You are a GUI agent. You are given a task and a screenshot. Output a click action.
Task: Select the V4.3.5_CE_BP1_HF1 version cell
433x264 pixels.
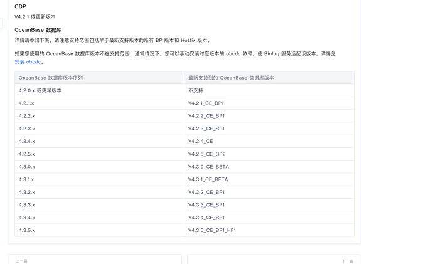click(x=211, y=230)
